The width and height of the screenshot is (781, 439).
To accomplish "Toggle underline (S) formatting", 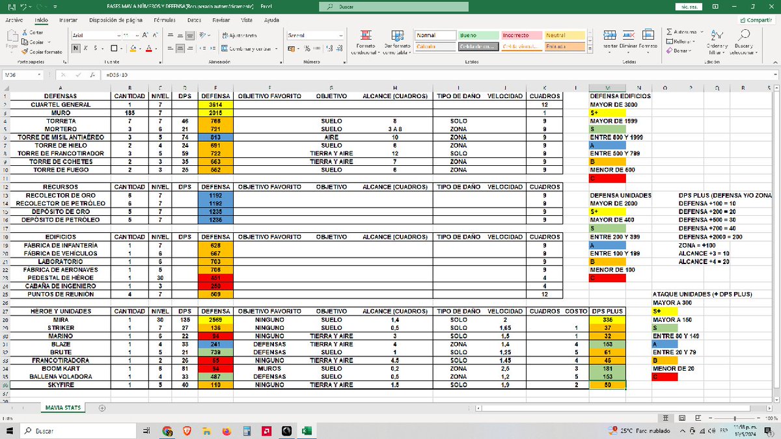I will pos(95,48).
